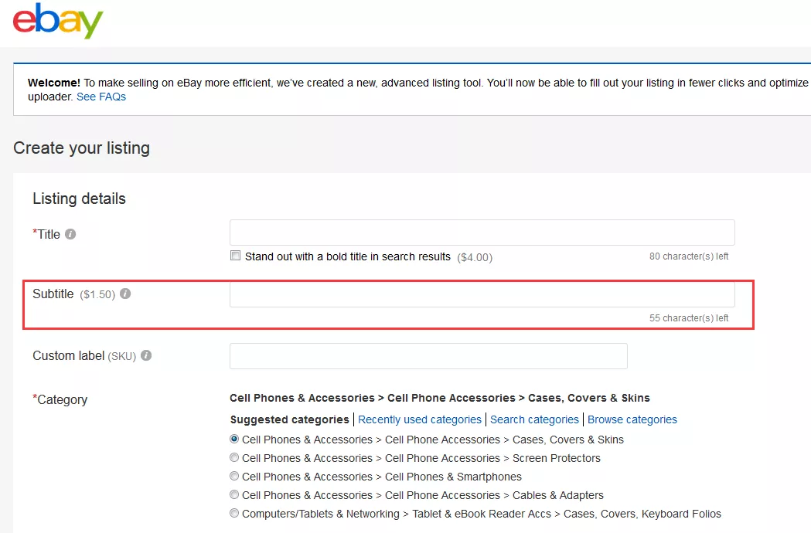Image resolution: width=811 pixels, height=533 pixels.
Task: Open the Search categories tab
Action: pos(534,419)
